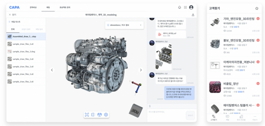Open the 더보기 bottom navigation tab
The height and width of the screenshot is (126, 265).
[255, 118]
